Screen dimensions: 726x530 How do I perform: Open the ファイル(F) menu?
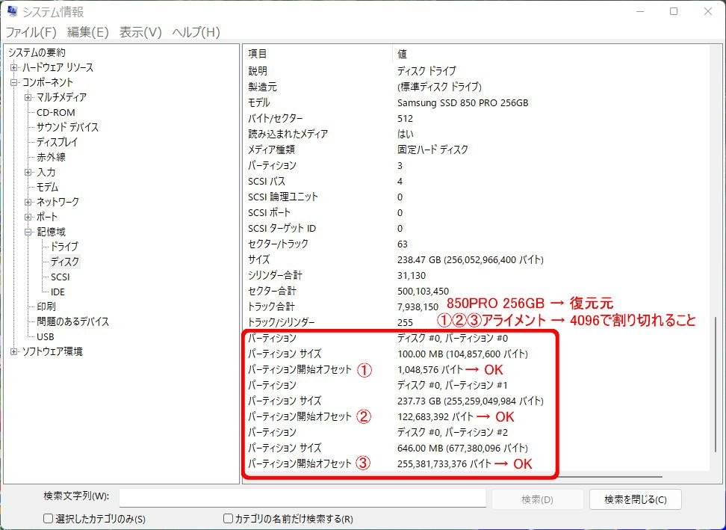pos(31,32)
